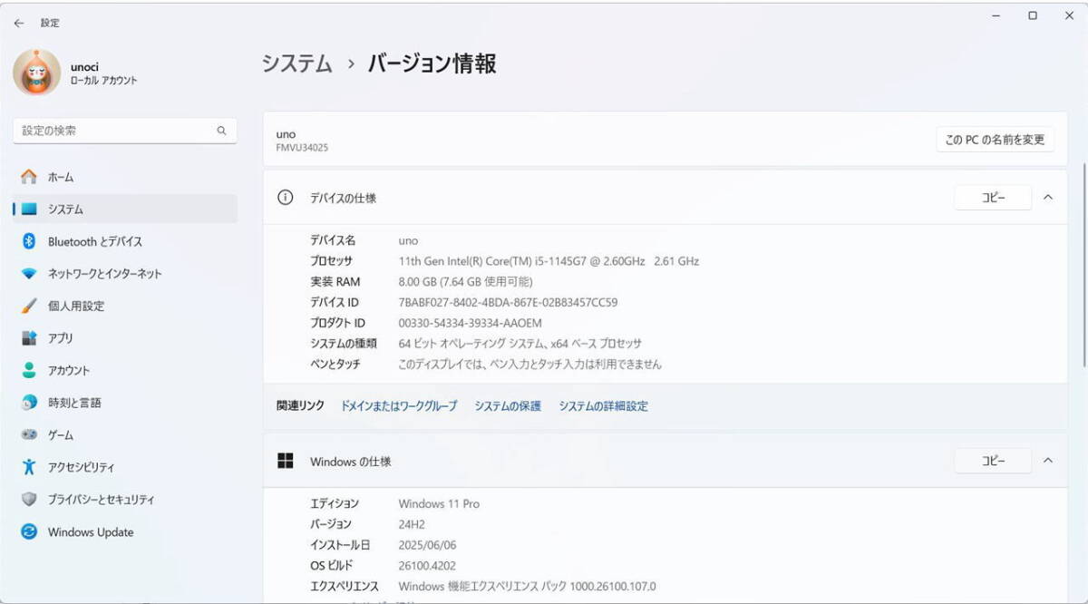Click the device ID 7BABF027 value

tap(508, 302)
